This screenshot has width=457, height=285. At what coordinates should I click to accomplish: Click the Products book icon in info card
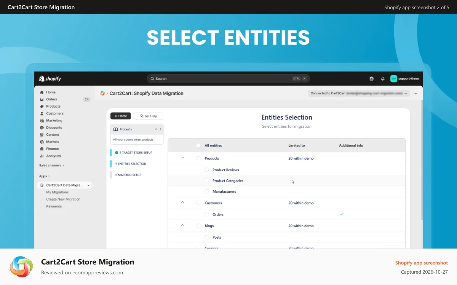pos(116,129)
